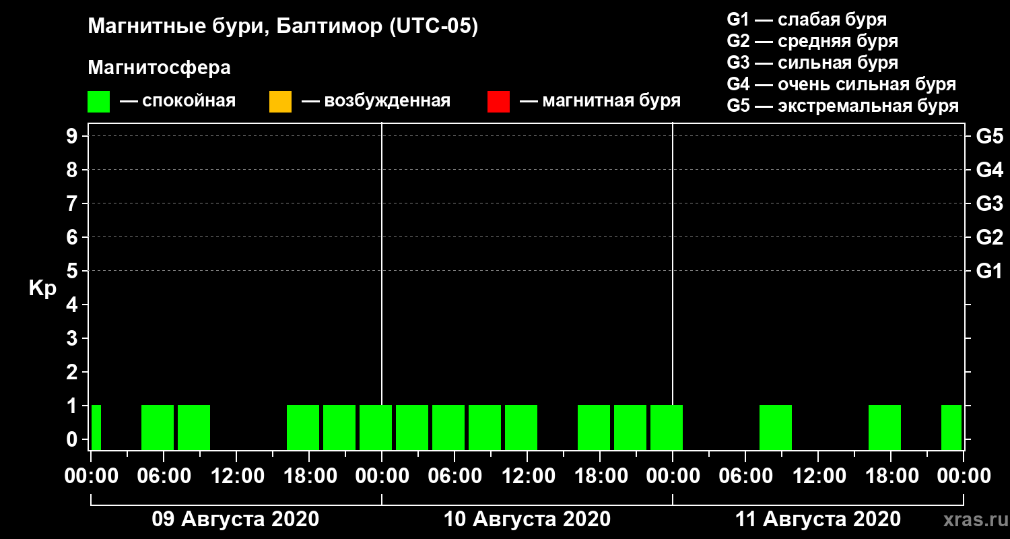The height and width of the screenshot is (539, 1010).
Task: Click the chart title 'Магнитные бури, Балтимор'
Action: pos(283,27)
